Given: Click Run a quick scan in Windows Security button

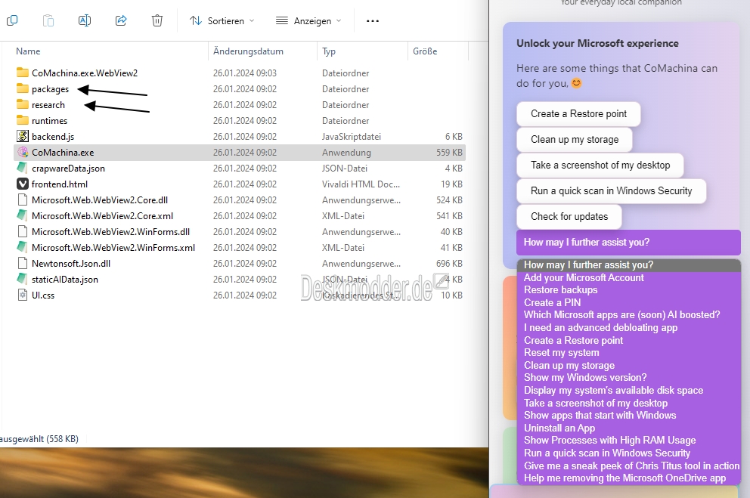Looking at the screenshot, I should (x=612, y=190).
